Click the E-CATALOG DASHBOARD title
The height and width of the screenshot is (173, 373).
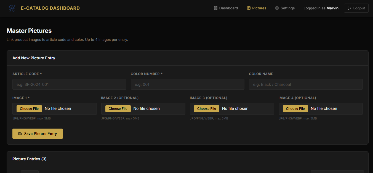coord(50,8)
